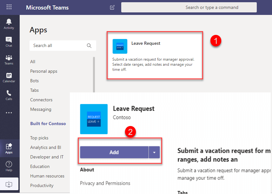Open the Teams section icon
The height and width of the screenshot is (194, 272).
point(9,59)
